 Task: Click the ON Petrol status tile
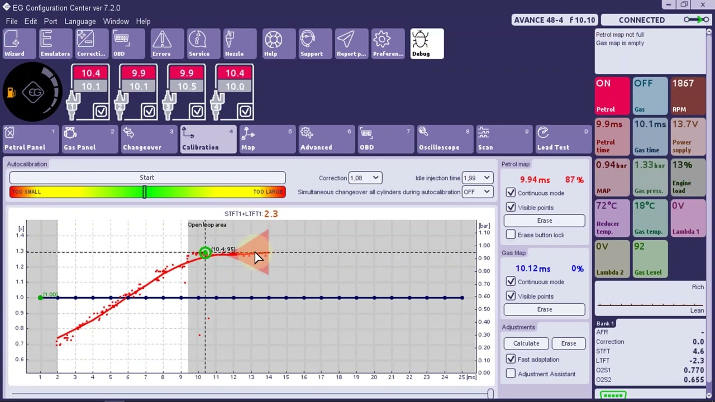(x=612, y=96)
